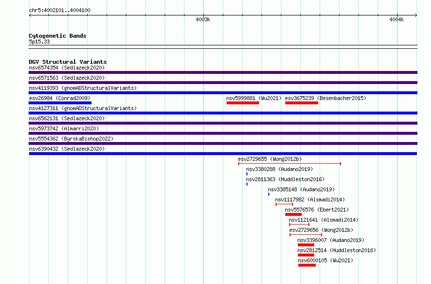Click the red bar under esv3675239
431x284 pixels.
point(302,103)
